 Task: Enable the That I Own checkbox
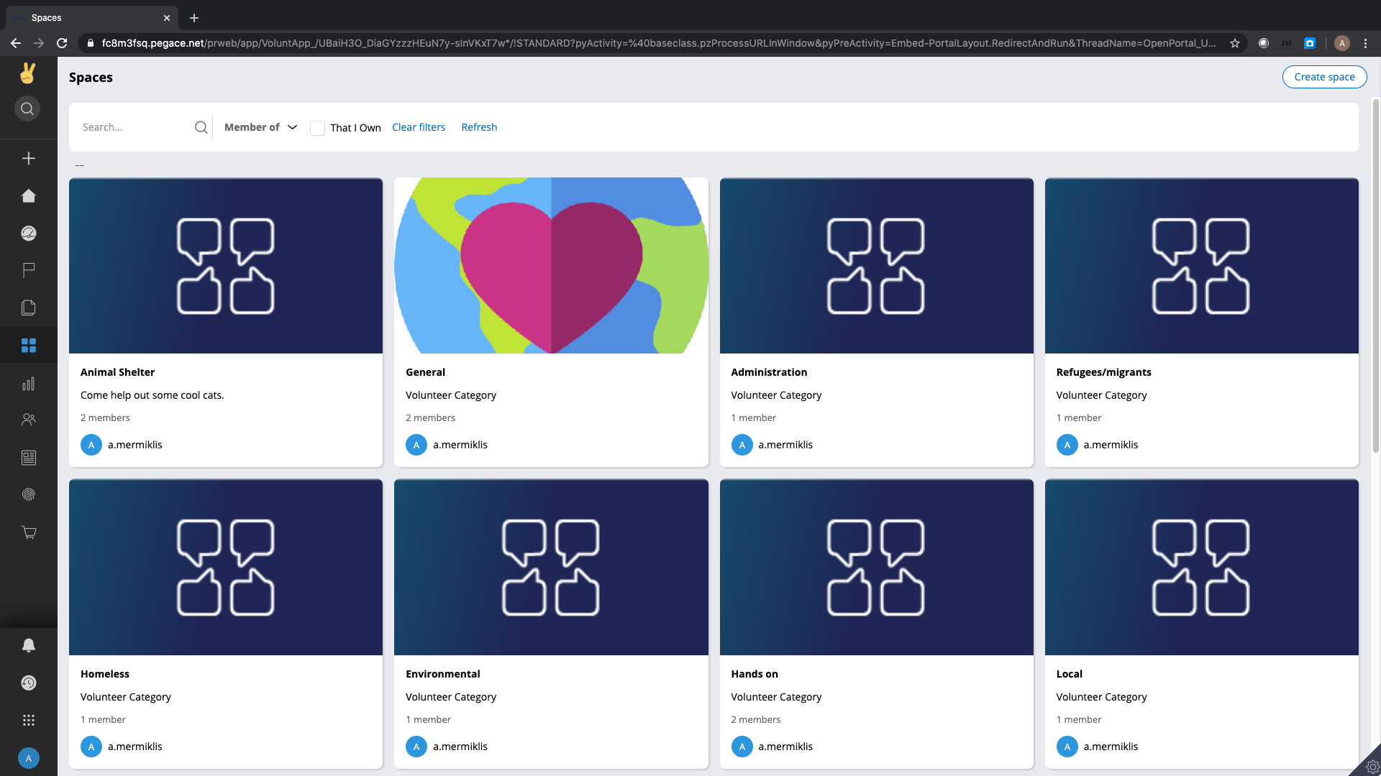pos(317,128)
